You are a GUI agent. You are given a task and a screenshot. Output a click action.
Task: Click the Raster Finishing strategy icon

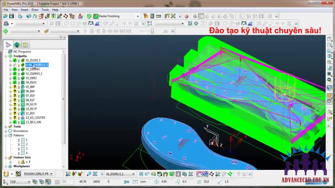96,16
